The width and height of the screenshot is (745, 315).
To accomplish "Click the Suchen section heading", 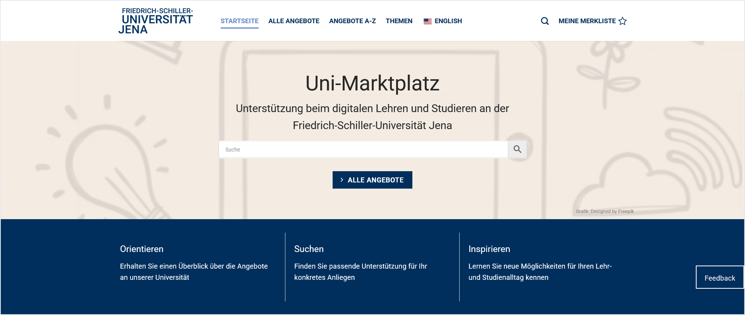I will tap(309, 249).
